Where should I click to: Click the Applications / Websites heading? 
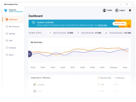(x=41, y=78)
